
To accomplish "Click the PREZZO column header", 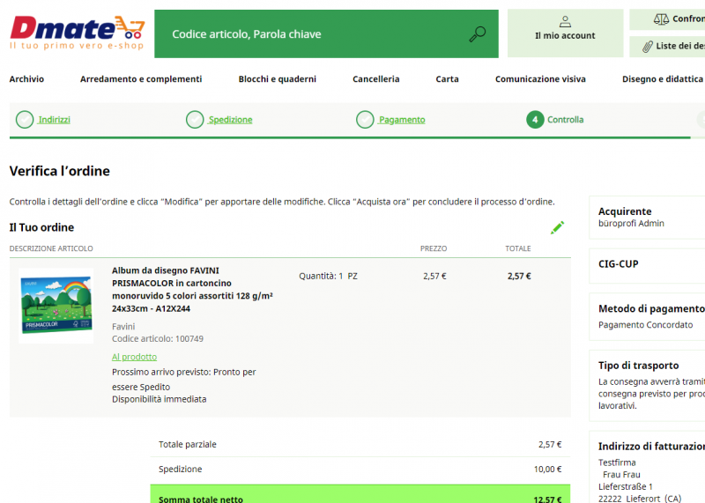I will [x=434, y=248].
